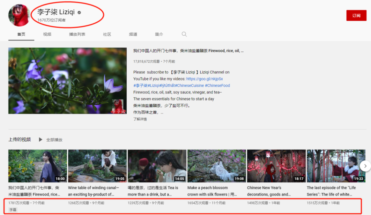Click 全部播放 play all text

[54, 140]
